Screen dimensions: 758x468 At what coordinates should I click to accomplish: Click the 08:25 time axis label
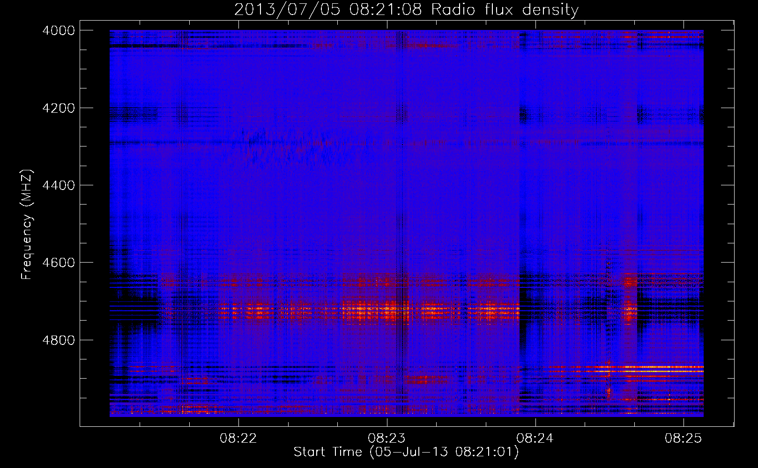[684, 439]
